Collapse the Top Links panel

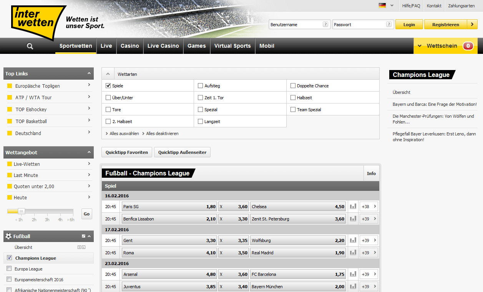pos(89,73)
